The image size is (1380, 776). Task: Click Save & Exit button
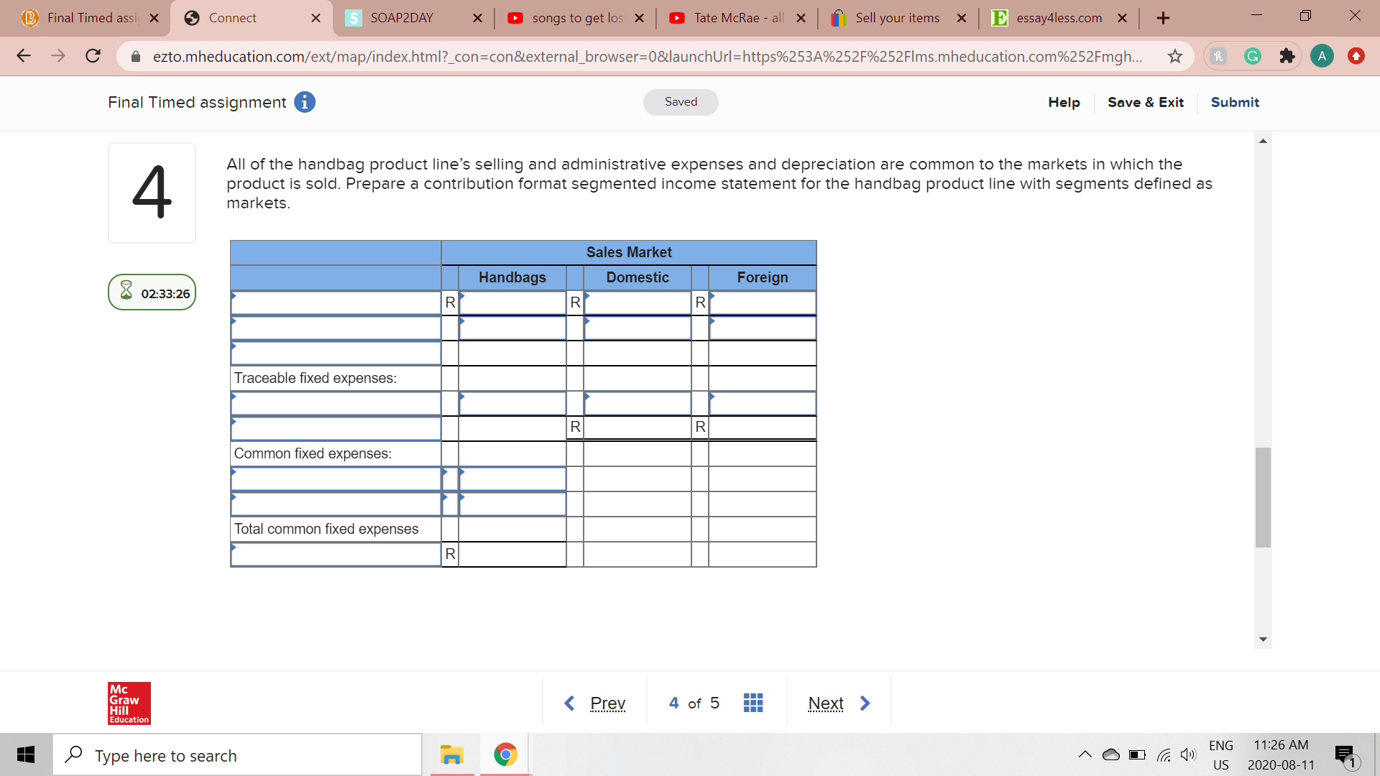[1145, 102]
